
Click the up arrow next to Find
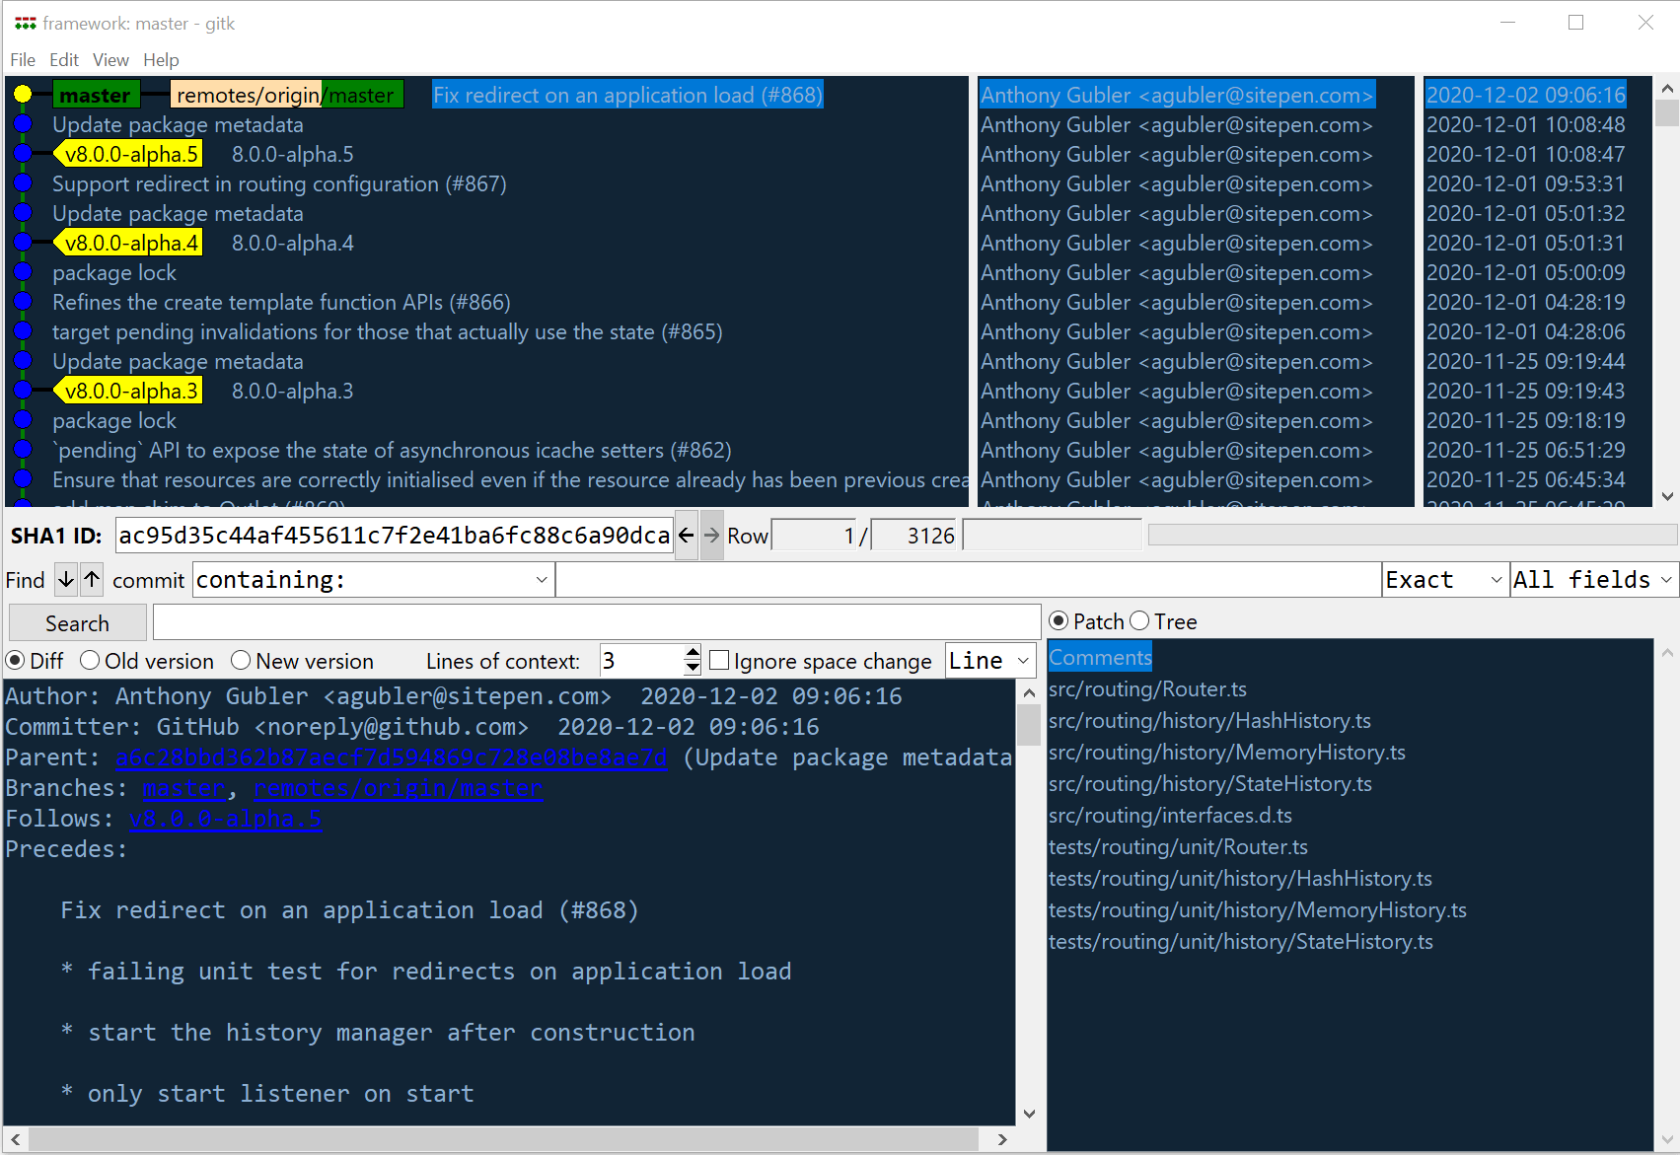point(91,580)
